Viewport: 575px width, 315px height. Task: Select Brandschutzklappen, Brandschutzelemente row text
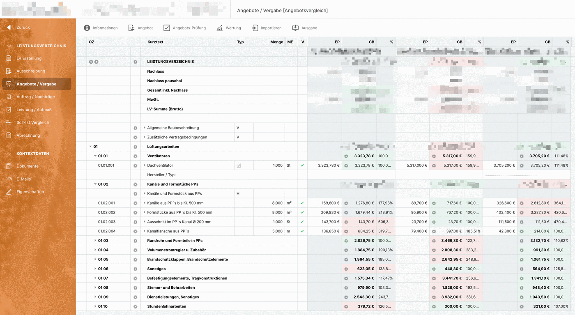click(x=187, y=260)
